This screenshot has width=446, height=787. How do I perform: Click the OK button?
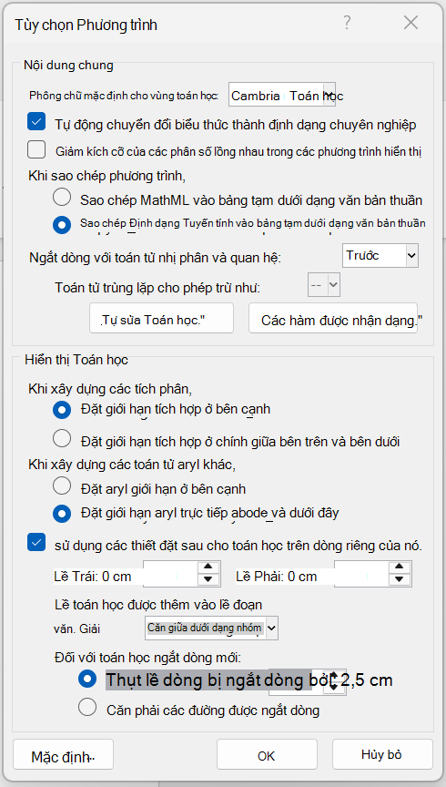[x=267, y=755]
